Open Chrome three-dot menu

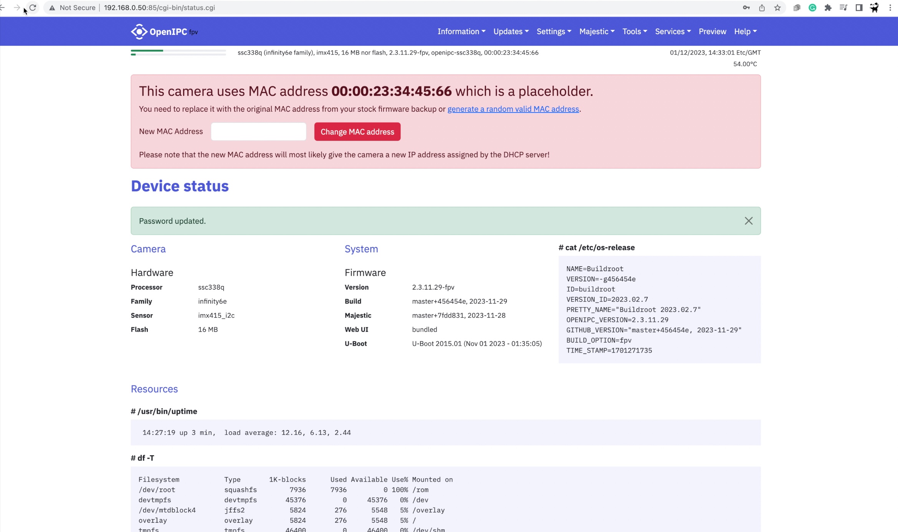click(x=890, y=8)
